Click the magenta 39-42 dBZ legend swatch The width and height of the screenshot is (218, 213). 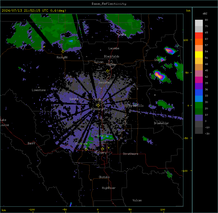click(199, 80)
